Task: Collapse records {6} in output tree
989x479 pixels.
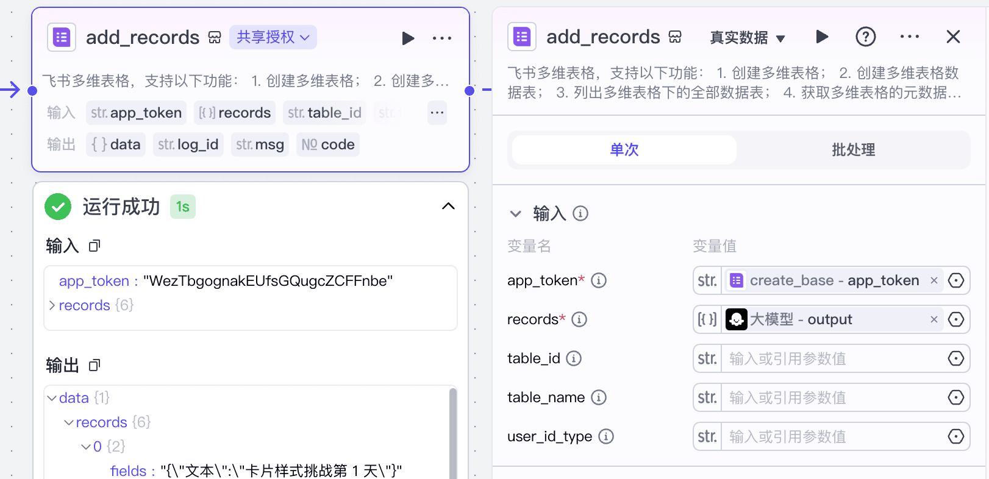Action: click(69, 422)
